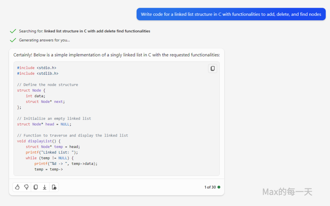Click the "Certainly! Below is a simple implementation" sentence
330x206 pixels.
coord(116,55)
